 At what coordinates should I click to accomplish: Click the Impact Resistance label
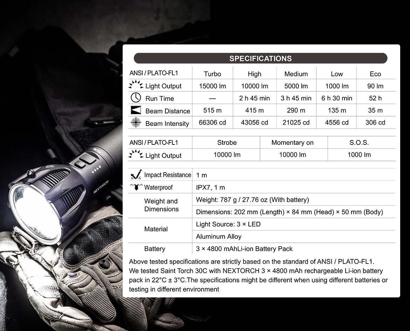pos(168,175)
